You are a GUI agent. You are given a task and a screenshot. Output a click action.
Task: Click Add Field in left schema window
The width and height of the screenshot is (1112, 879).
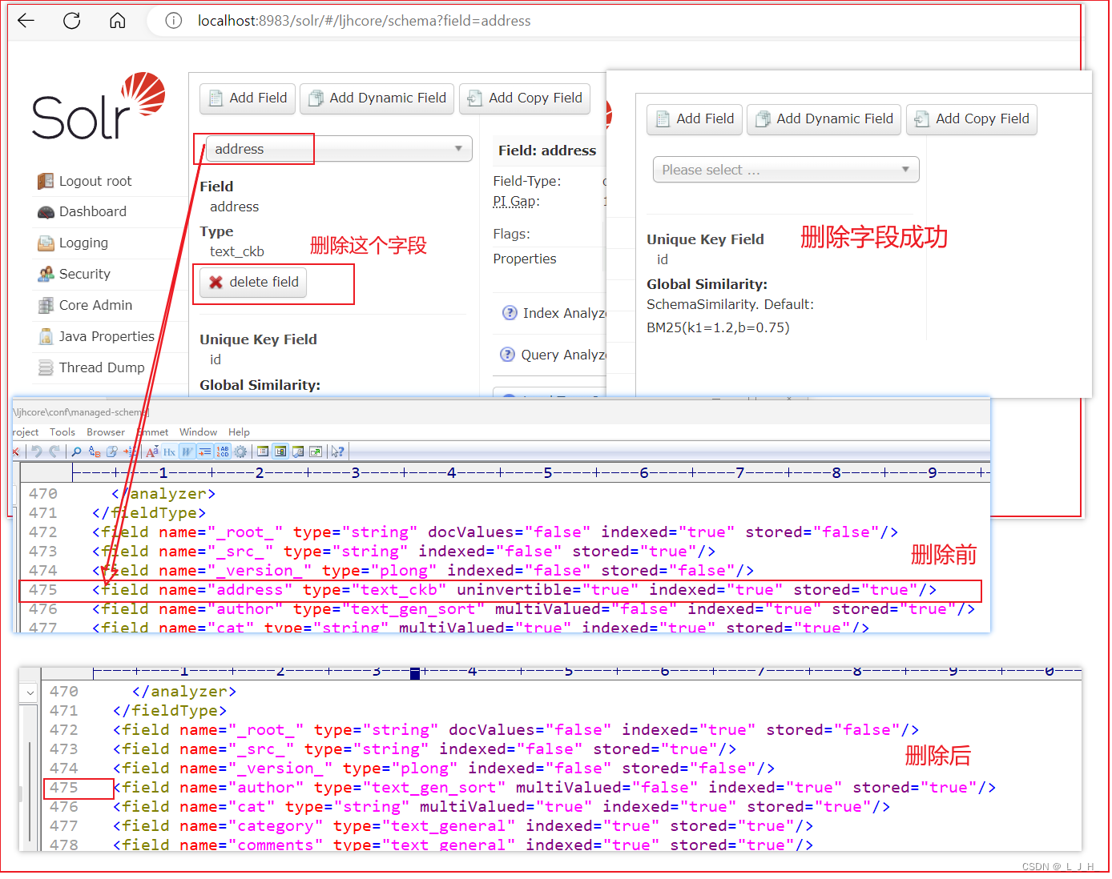click(x=248, y=98)
